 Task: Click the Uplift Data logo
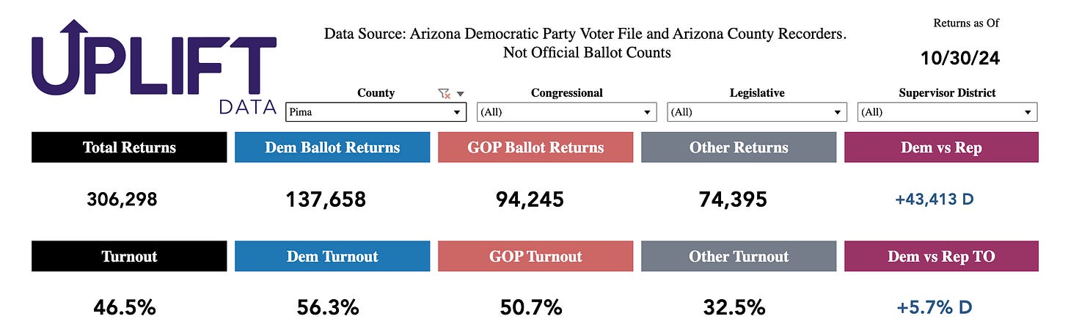tap(153, 67)
